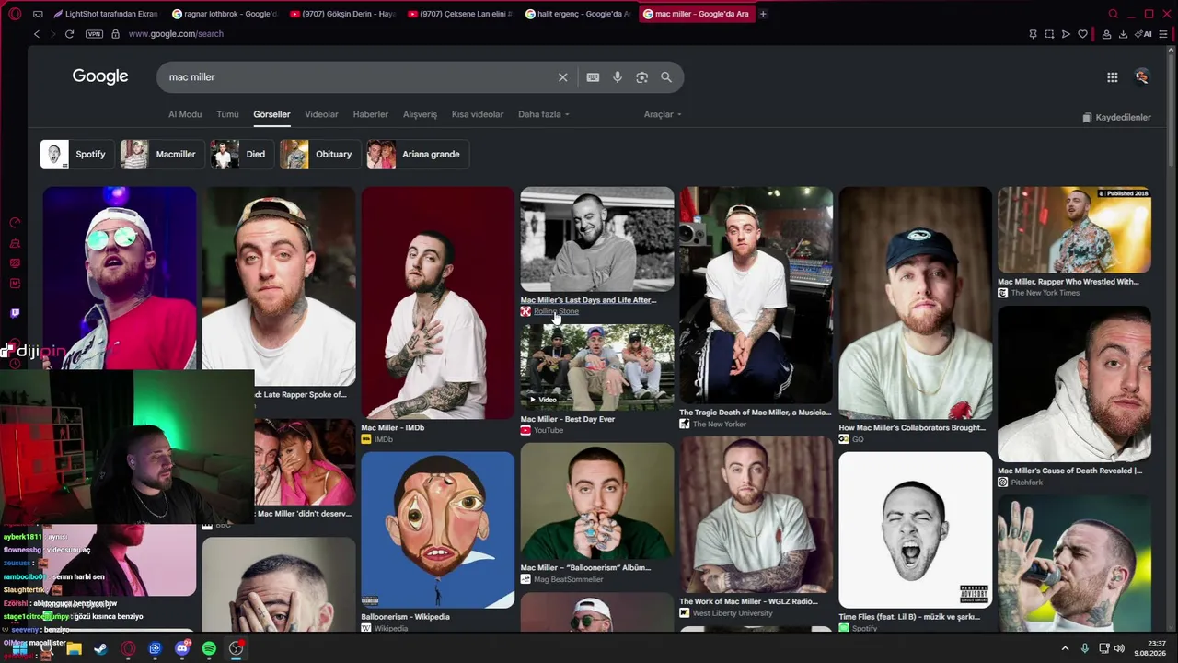Open Discord from the Windows taskbar
Image resolution: width=1178 pixels, height=663 pixels.
[181, 648]
